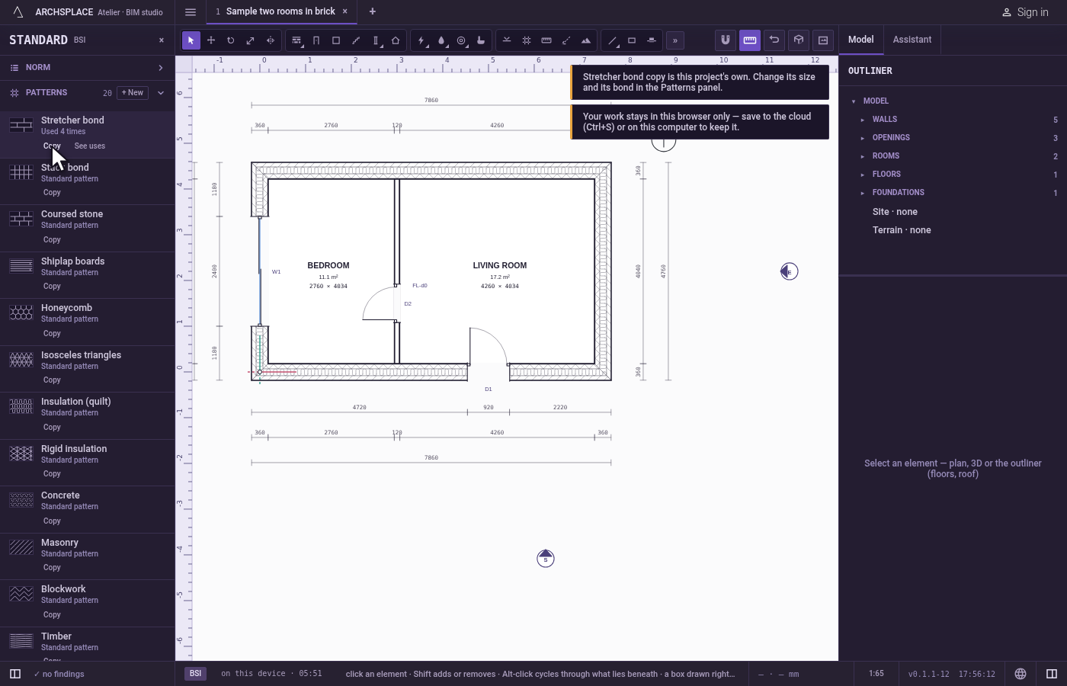Toggle the picture view button in toolbar
The image size is (1067, 686).
tap(823, 40)
